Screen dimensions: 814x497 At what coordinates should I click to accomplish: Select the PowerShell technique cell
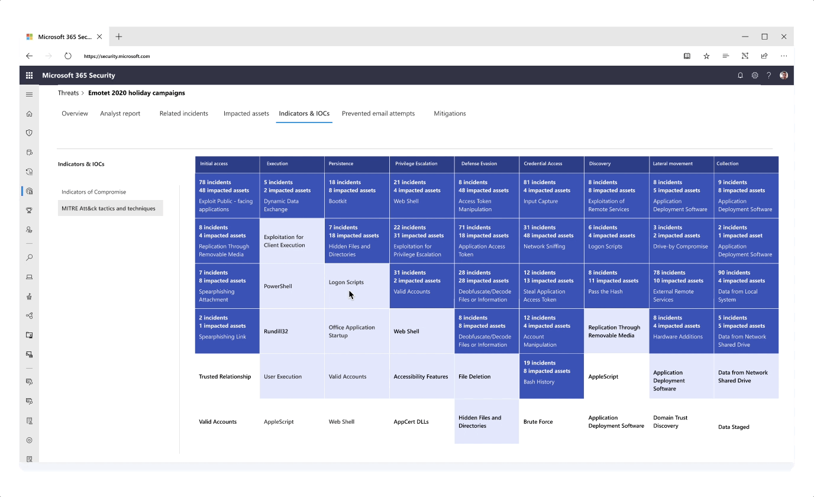pos(292,286)
